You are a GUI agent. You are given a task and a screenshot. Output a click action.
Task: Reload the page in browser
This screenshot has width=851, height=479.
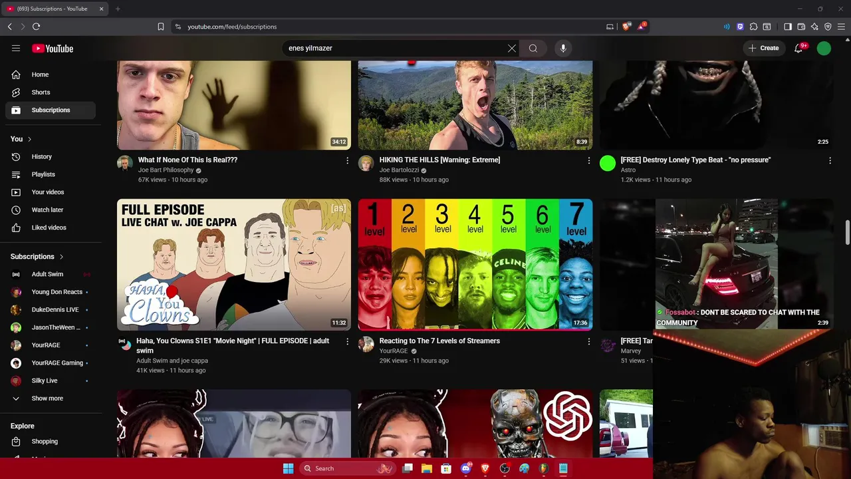(36, 27)
